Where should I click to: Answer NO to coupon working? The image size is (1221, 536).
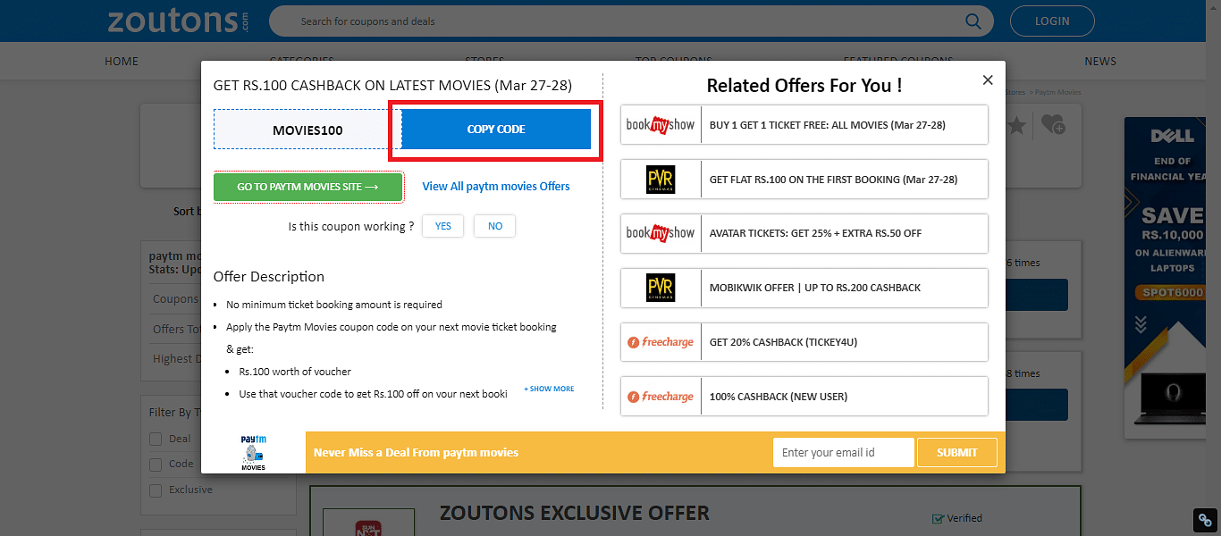pyautogui.click(x=495, y=226)
